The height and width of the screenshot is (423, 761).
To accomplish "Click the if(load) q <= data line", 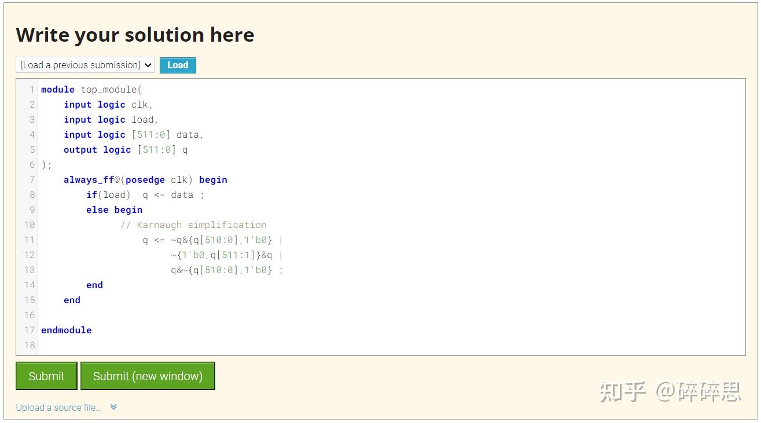I will pos(145,194).
